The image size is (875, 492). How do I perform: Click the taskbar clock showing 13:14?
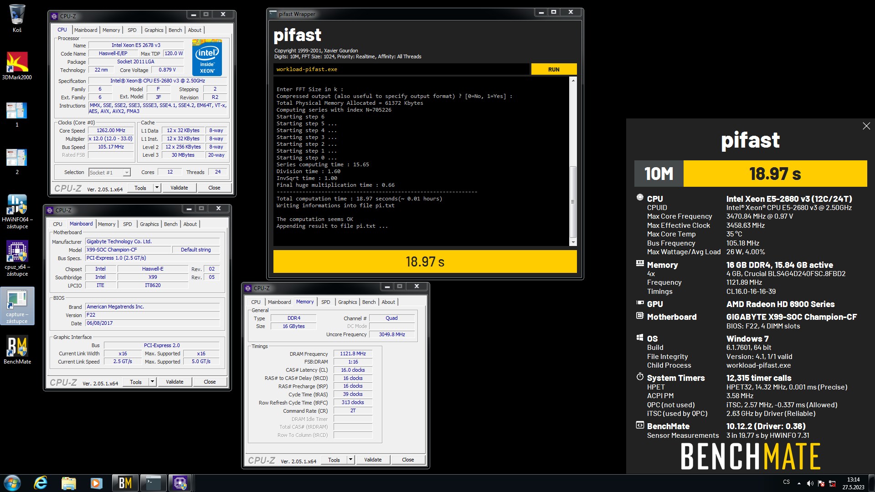[853, 483]
